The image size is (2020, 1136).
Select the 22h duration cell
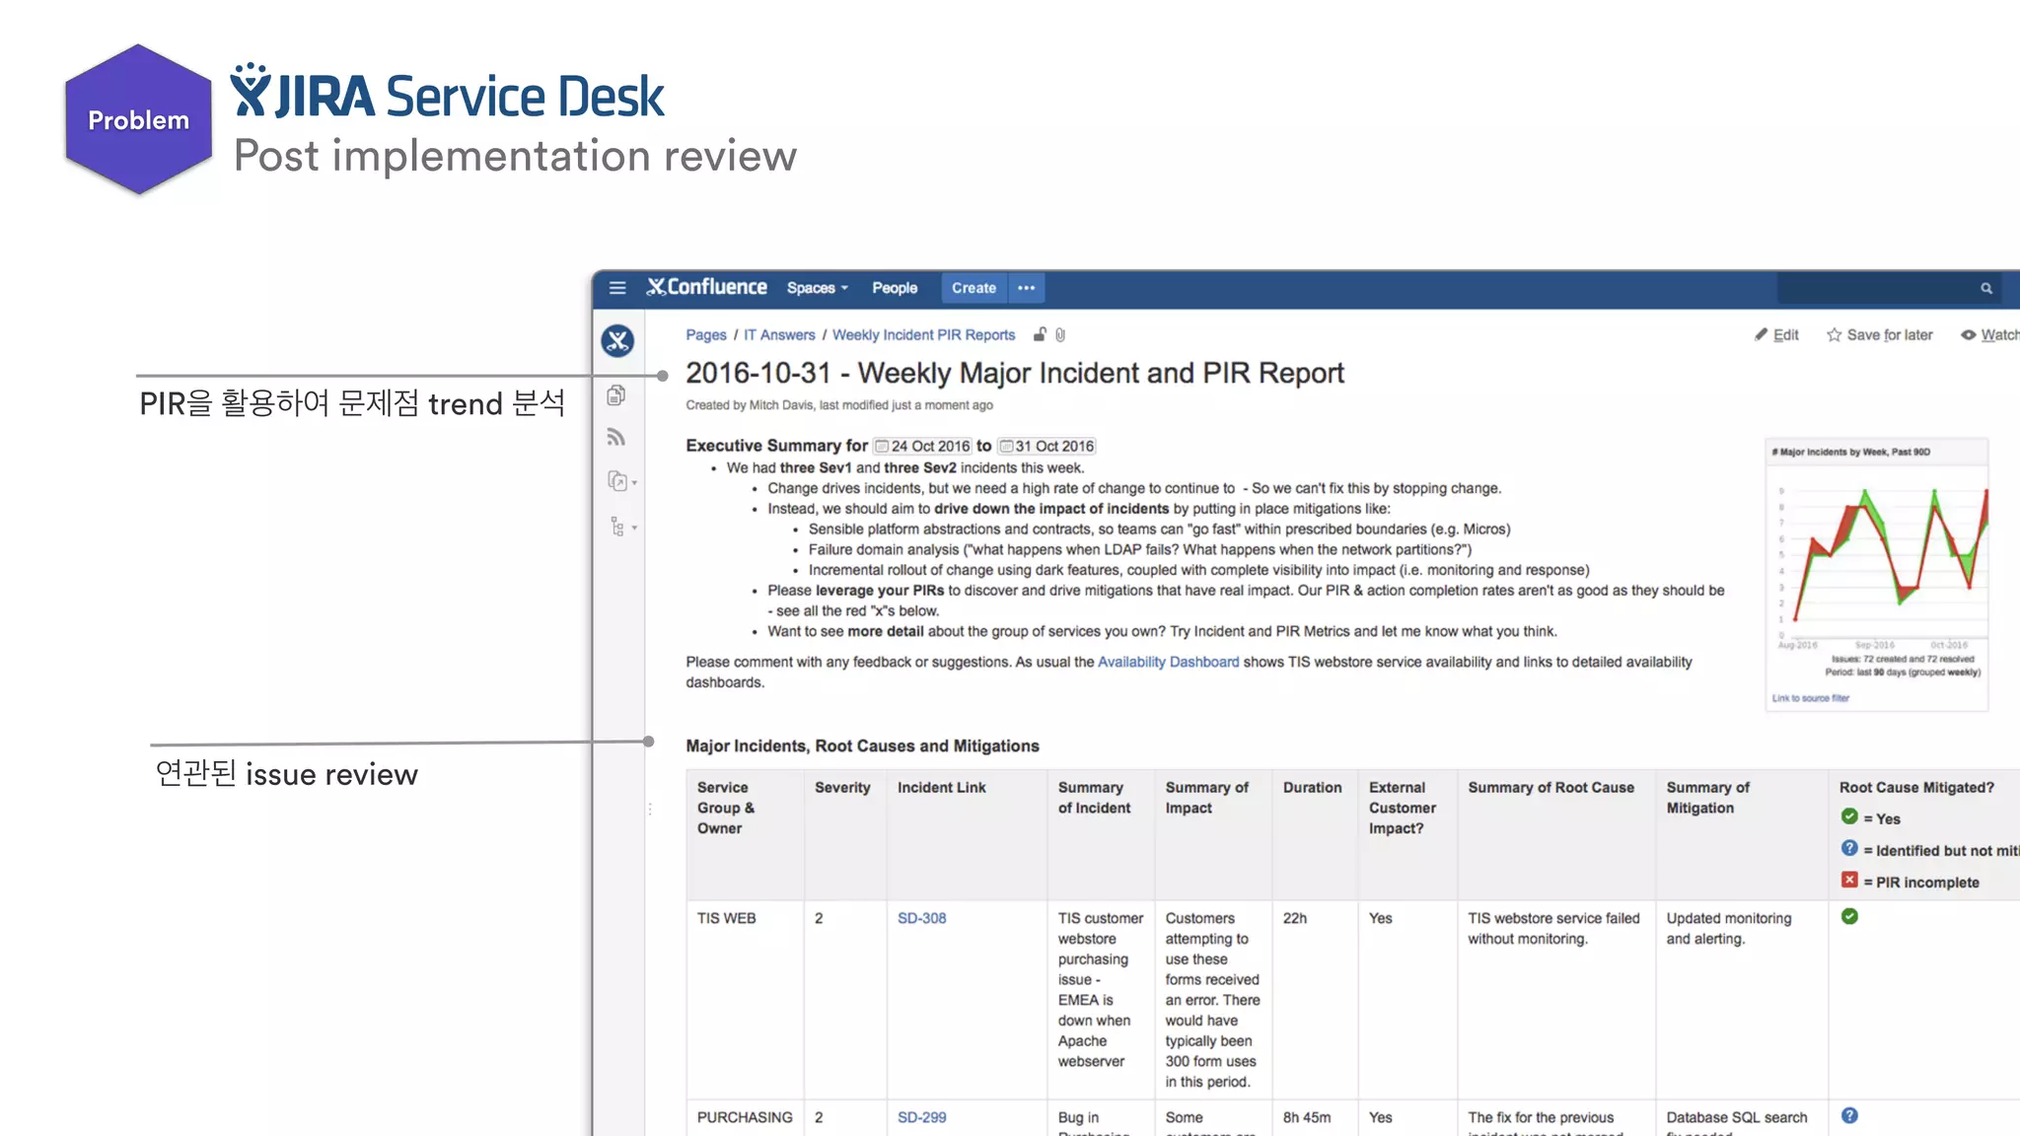point(1315,999)
